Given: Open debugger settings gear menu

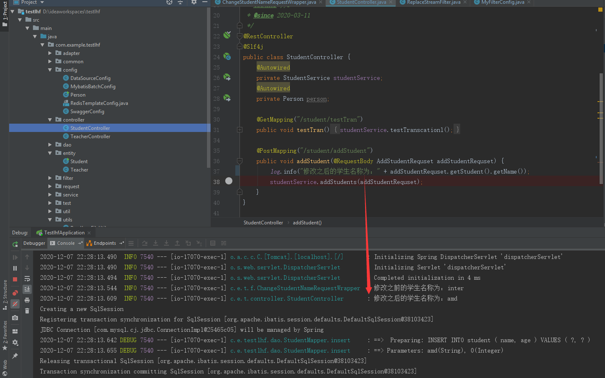Looking at the screenshot, I should tap(15, 341).
